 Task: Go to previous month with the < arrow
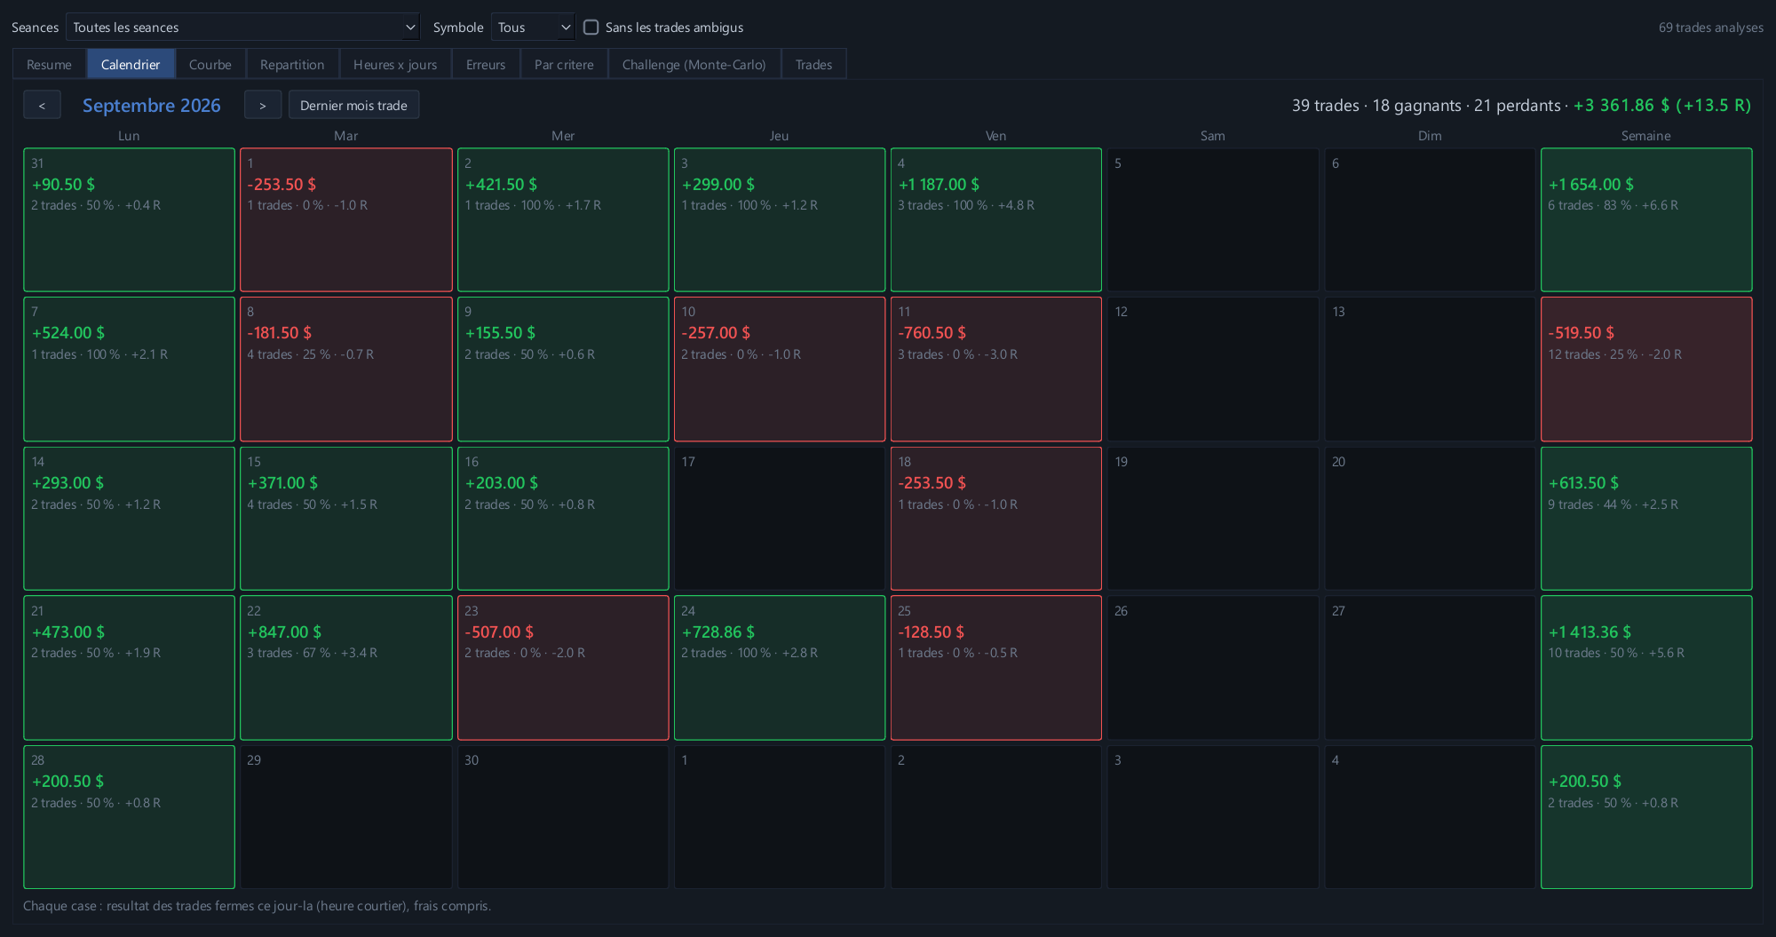click(x=42, y=105)
